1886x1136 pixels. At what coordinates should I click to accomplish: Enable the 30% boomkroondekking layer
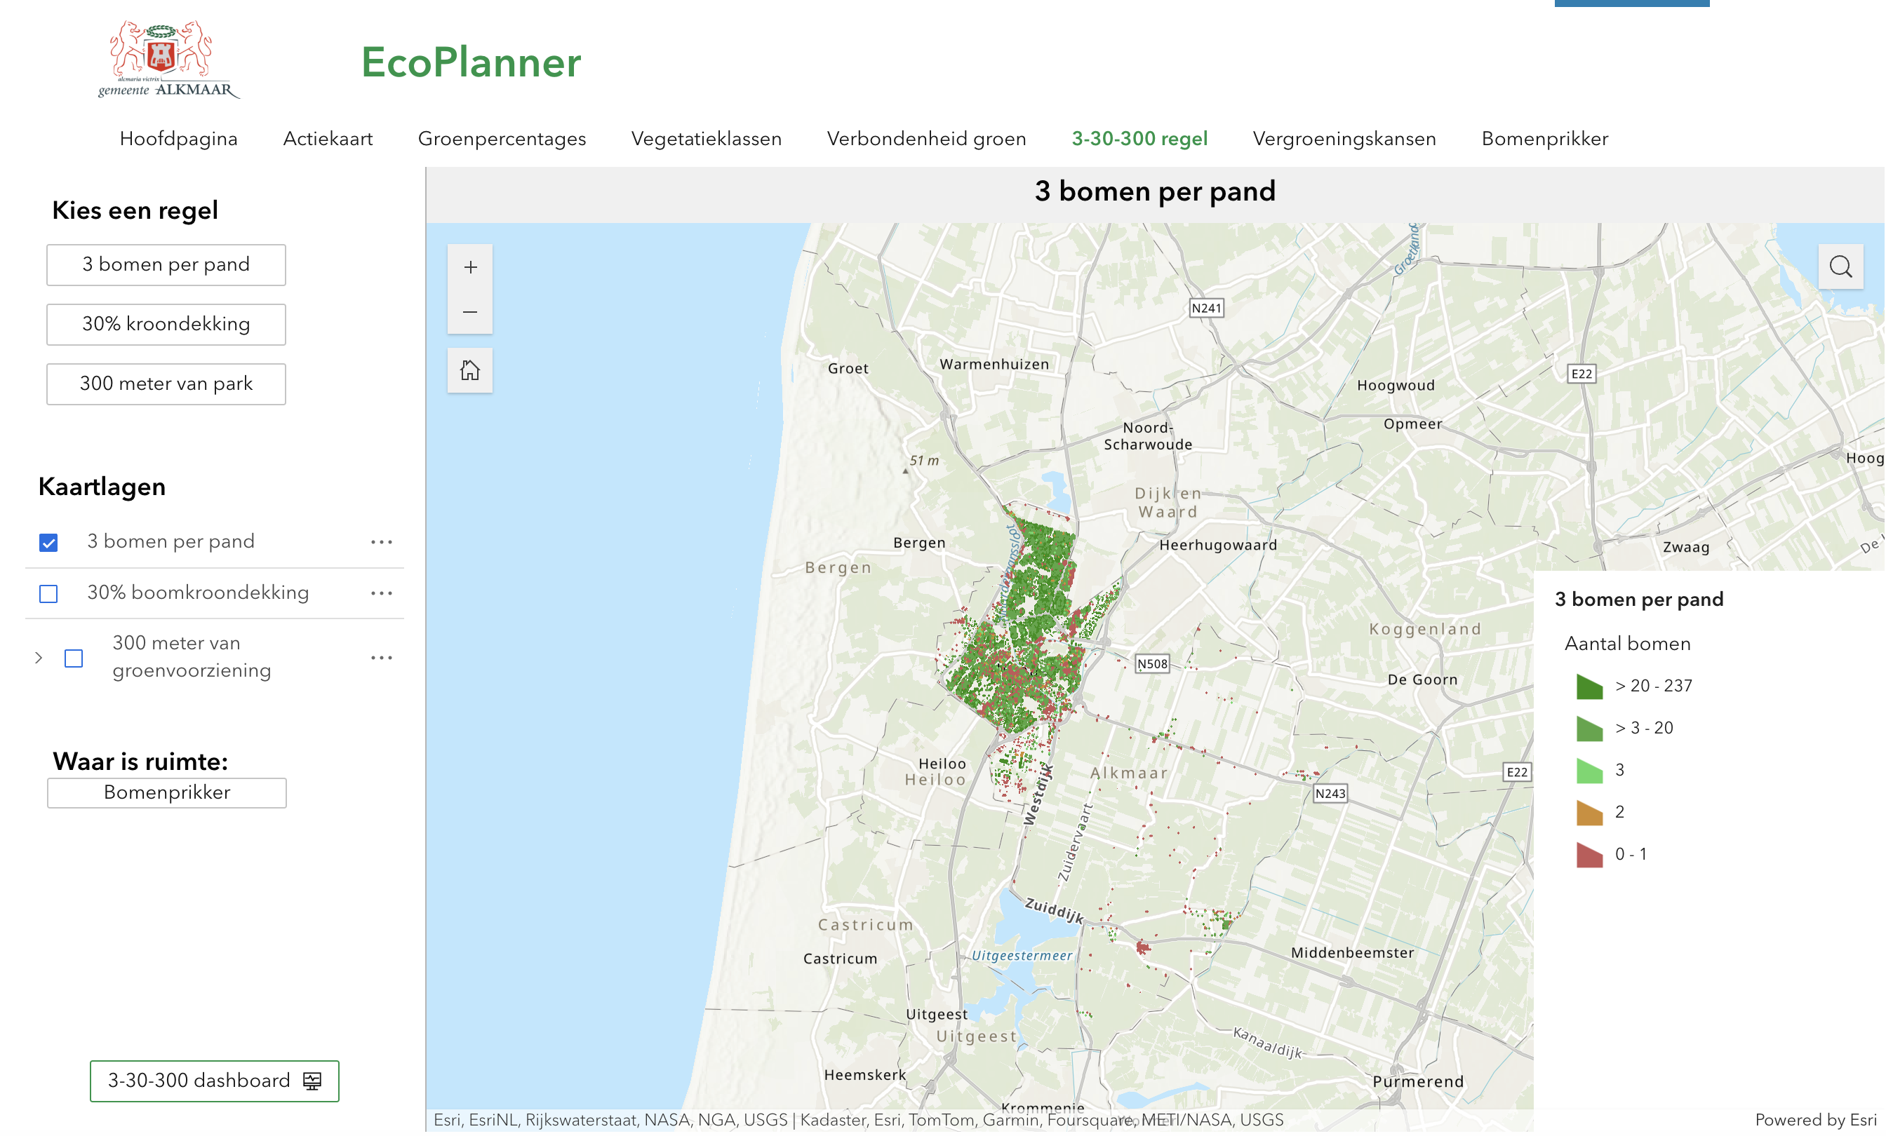(x=48, y=593)
